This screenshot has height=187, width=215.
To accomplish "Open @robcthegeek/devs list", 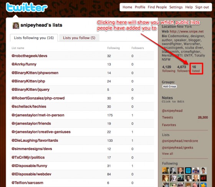I will coord(29,56).
